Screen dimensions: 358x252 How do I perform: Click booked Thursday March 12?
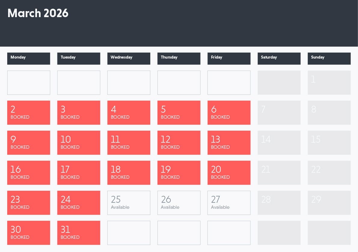[179, 143]
